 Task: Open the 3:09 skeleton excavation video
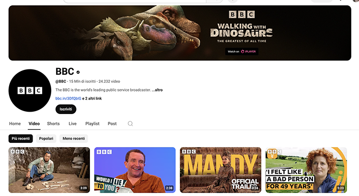point(49,170)
